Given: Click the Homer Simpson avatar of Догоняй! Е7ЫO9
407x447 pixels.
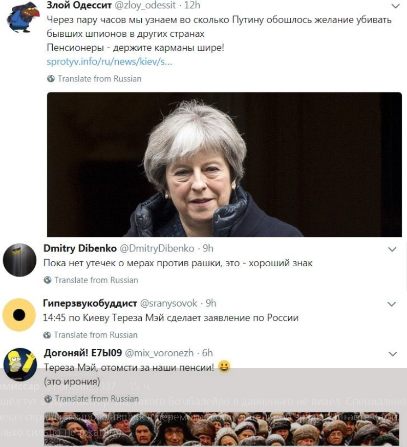Looking at the screenshot, I should (x=19, y=364).
